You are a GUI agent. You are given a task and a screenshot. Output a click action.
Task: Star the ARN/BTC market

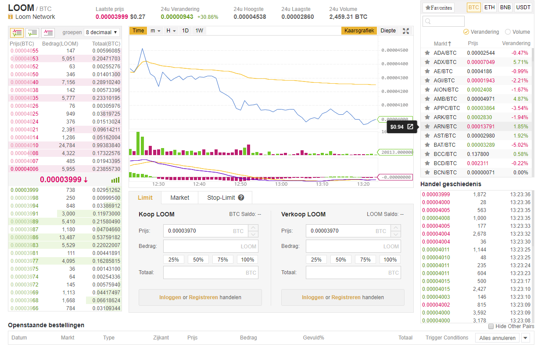click(x=427, y=127)
